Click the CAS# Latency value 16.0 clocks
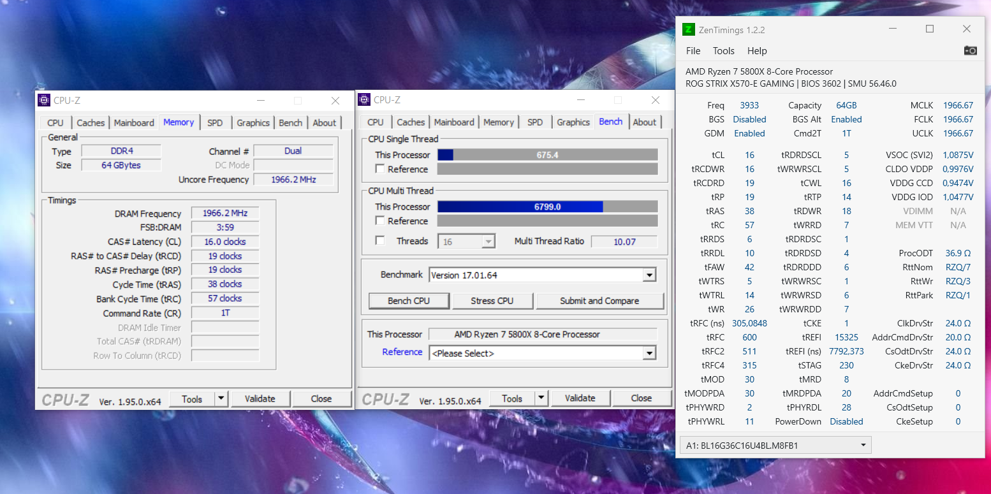 pos(224,242)
